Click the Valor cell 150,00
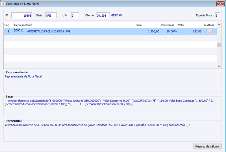226x152 pixels. pyautogui.click(x=197, y=31)
